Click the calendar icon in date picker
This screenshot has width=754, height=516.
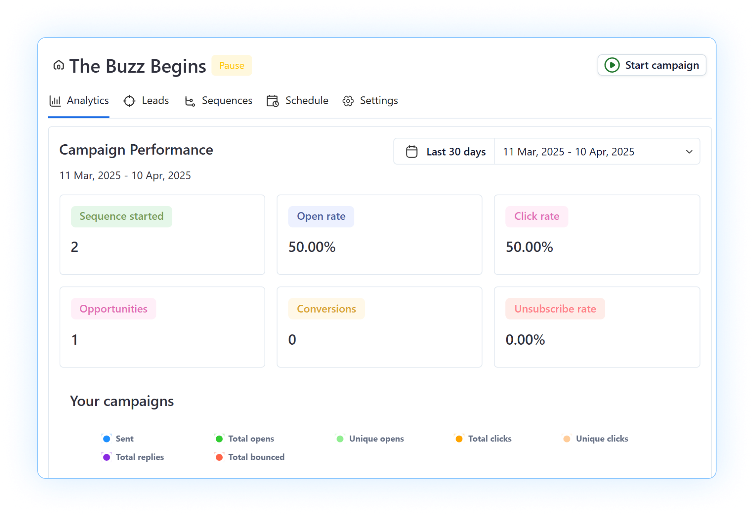coord(411,152)
